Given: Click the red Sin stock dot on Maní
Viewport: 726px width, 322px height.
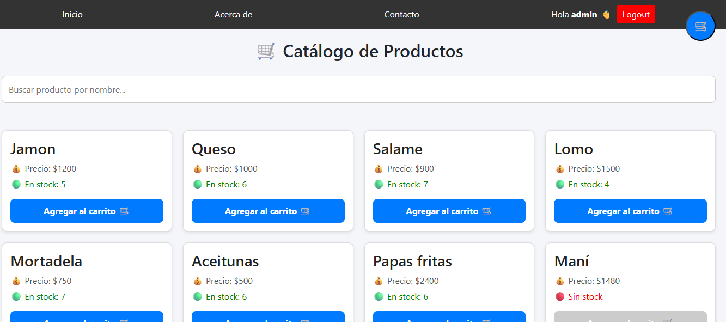Looking at the screenshot, I should (559, 296).
